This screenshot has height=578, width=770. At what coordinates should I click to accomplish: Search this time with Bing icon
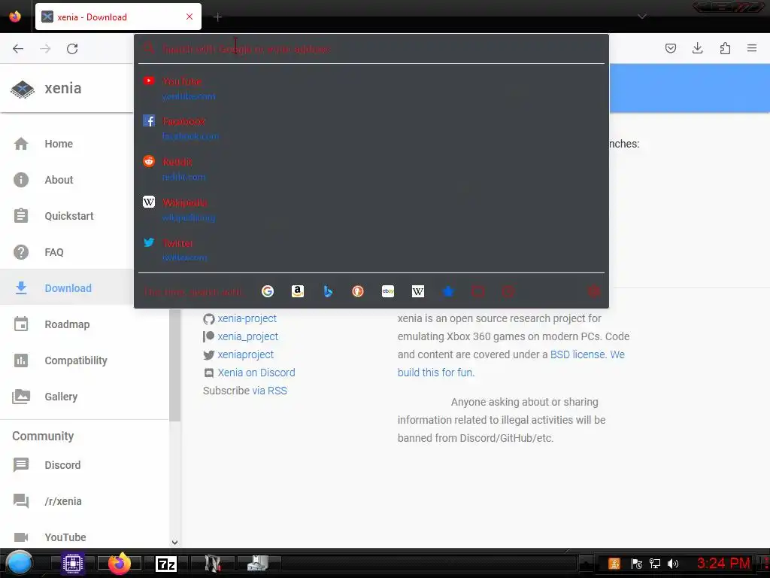pyautogui.click(x=328, y=291)
